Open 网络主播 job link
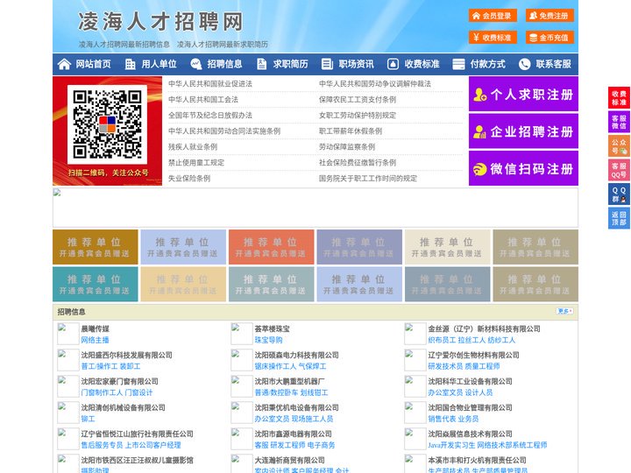Image resolution: width=631 pixels, height=473 pixels. [x=95, y=340]
